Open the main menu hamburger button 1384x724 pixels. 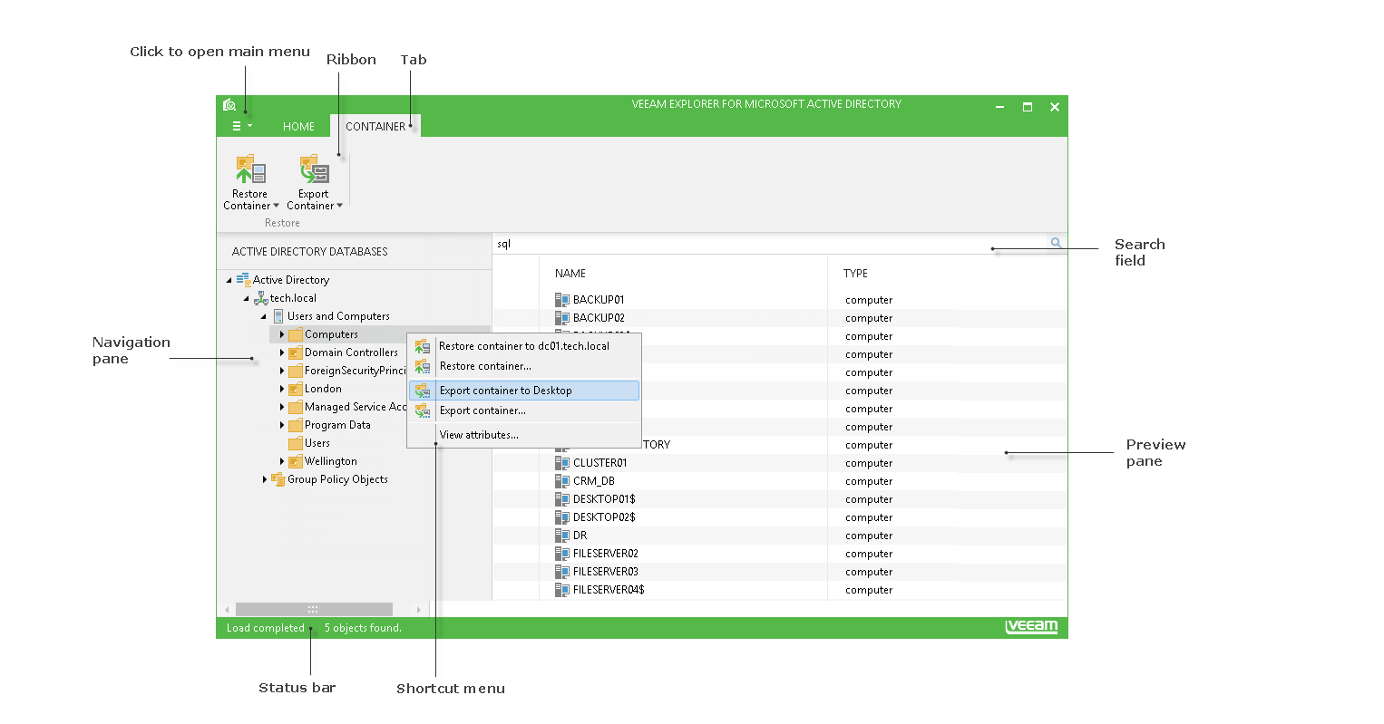(x=241, y=127)
